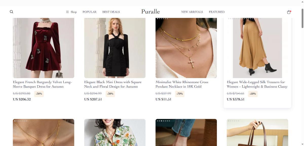Click the burgundy velvet dress photo
This screenshot has width=304, height=146.
[44, 48]
